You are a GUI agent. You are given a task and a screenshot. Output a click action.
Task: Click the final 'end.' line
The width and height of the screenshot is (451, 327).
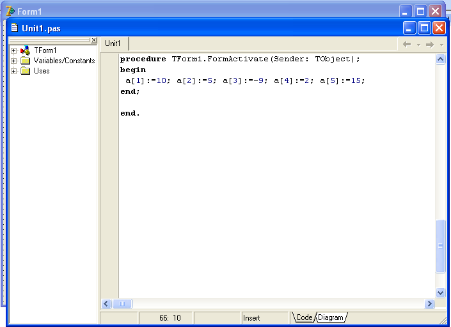130,114
